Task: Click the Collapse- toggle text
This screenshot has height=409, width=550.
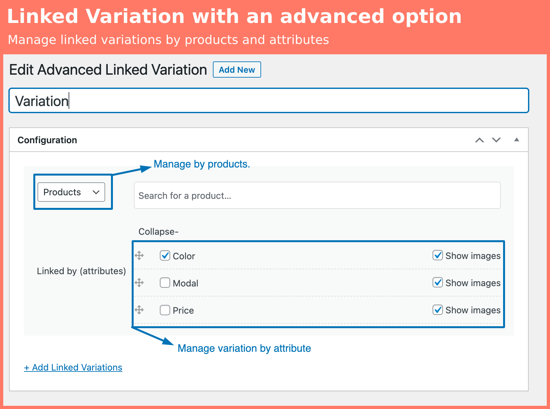Action: (x=159, y=231)
